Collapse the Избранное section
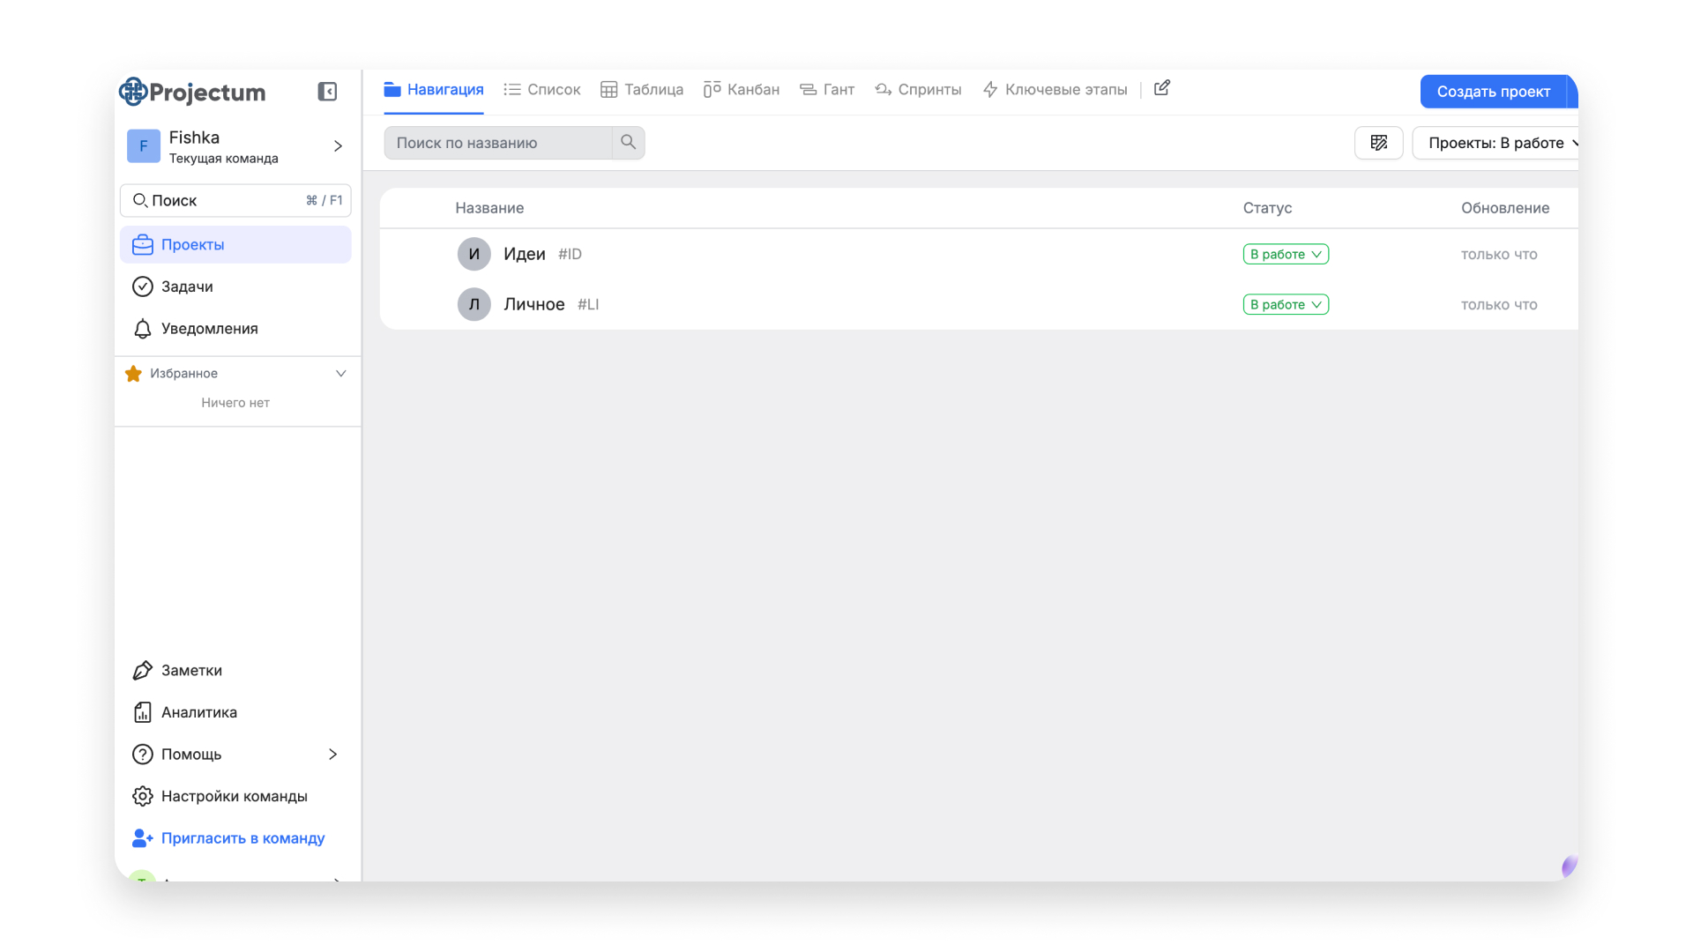 (340, 374)
